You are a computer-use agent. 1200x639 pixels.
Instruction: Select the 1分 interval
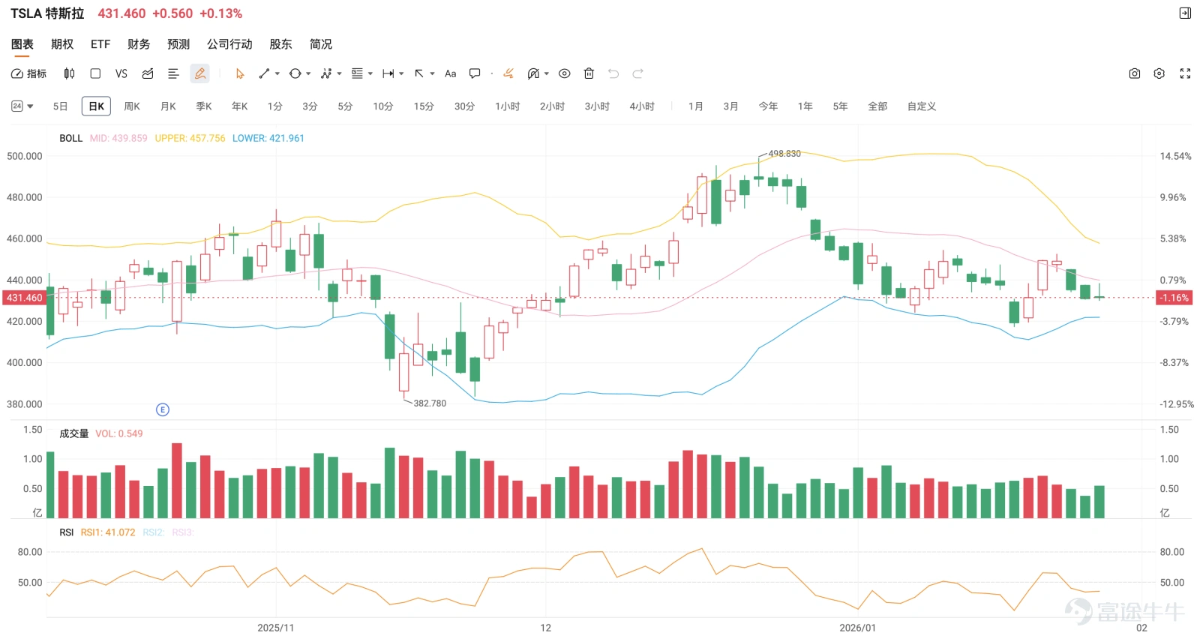click(275, 106)
